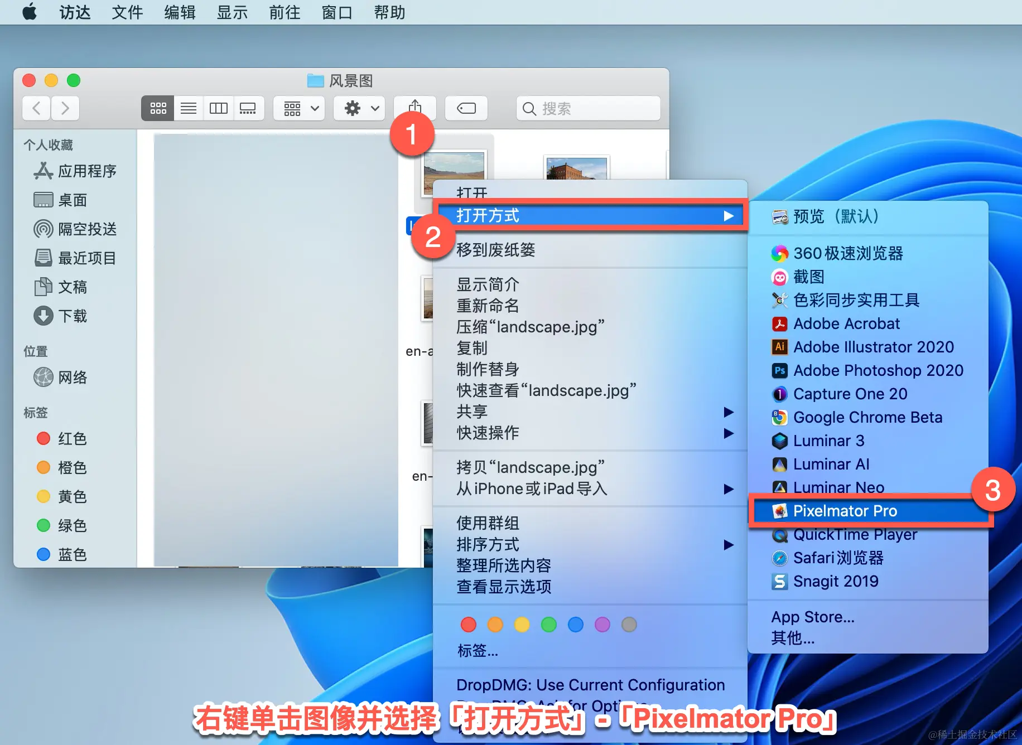Screen dimensions: 1022x745
Task: Focus the 搜索 search field
Action: point(589,108)
